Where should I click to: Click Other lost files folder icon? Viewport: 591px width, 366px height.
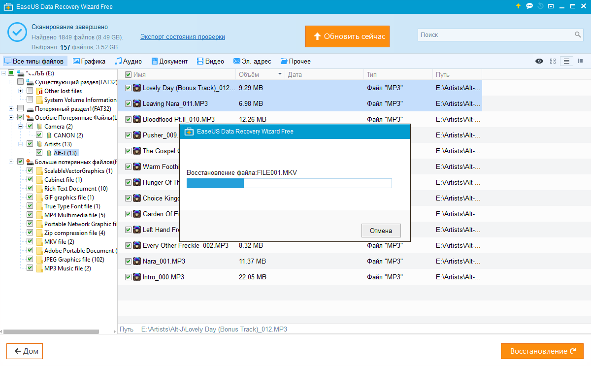39,91
